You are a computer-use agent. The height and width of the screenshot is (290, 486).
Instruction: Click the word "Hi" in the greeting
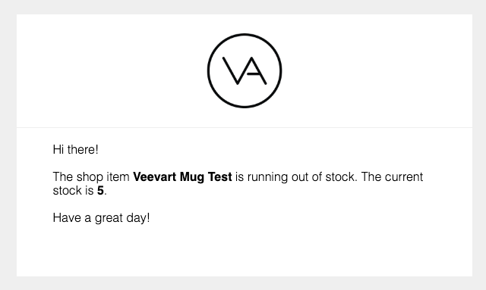(58, 150)
